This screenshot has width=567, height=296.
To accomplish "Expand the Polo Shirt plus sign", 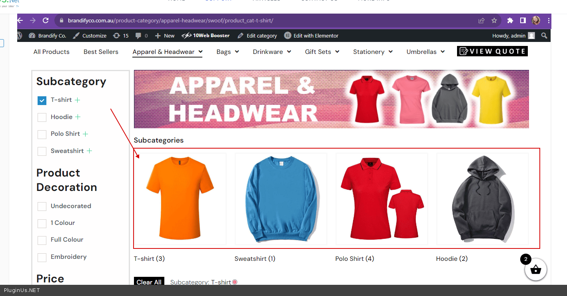I will [x=85, y=134].
